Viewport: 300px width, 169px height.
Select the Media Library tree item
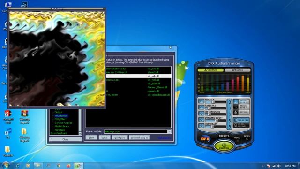(61, 126)
